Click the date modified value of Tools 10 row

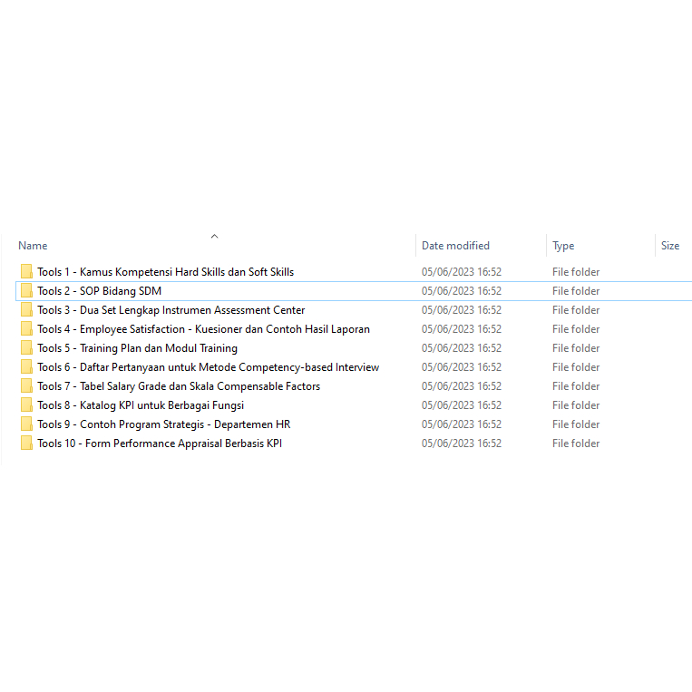click(x=462, y=443)
